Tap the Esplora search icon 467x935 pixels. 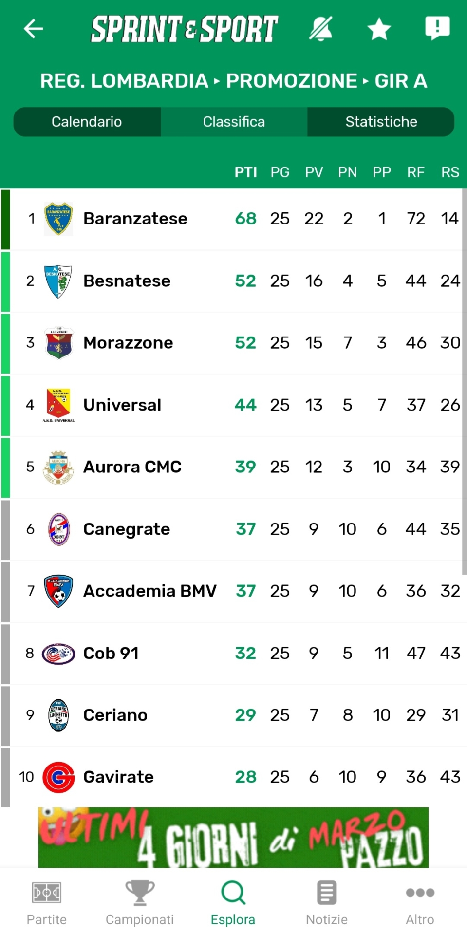[x=233, y=893]
